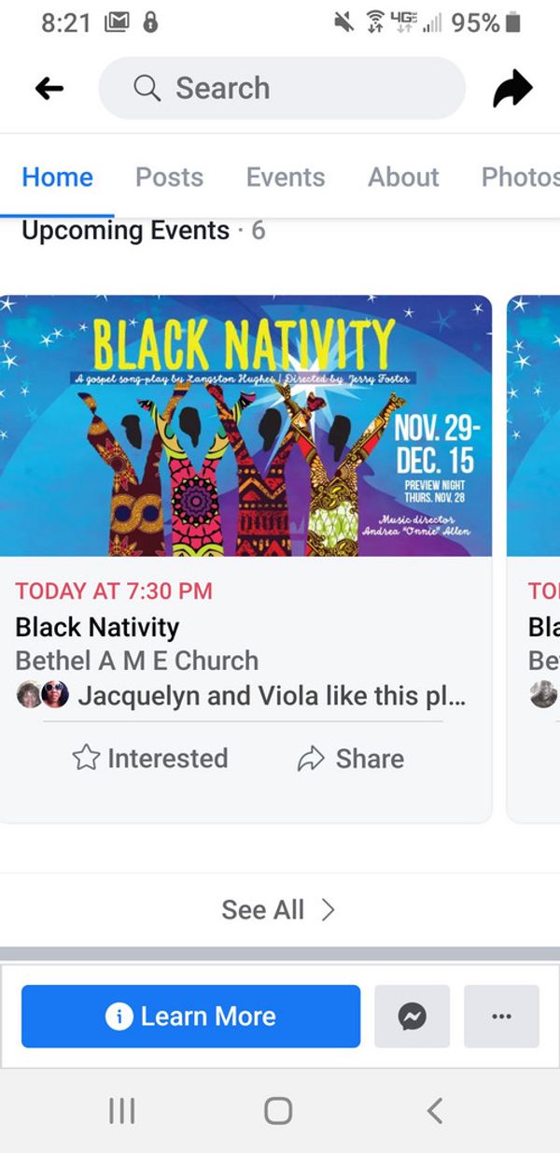
Task: Tap Android recent apps icon
Action: (x=122, y=1110)
